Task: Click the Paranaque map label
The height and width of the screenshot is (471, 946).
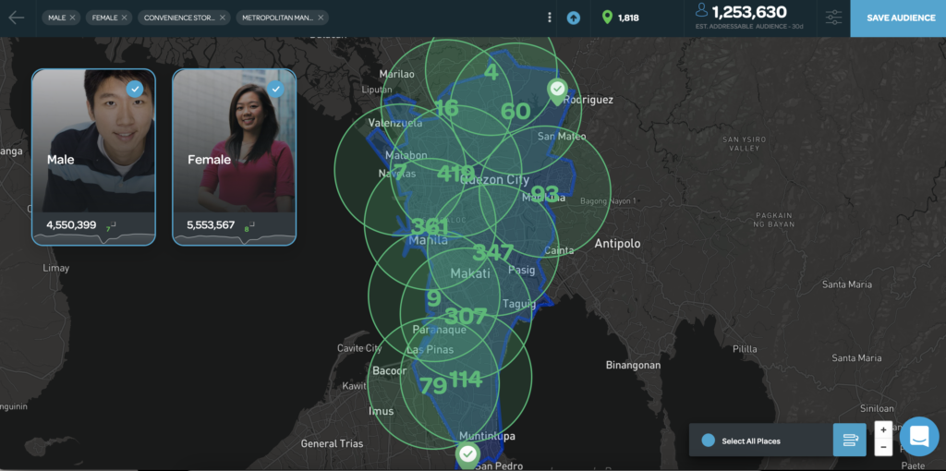Action: [x=439, y=330]
